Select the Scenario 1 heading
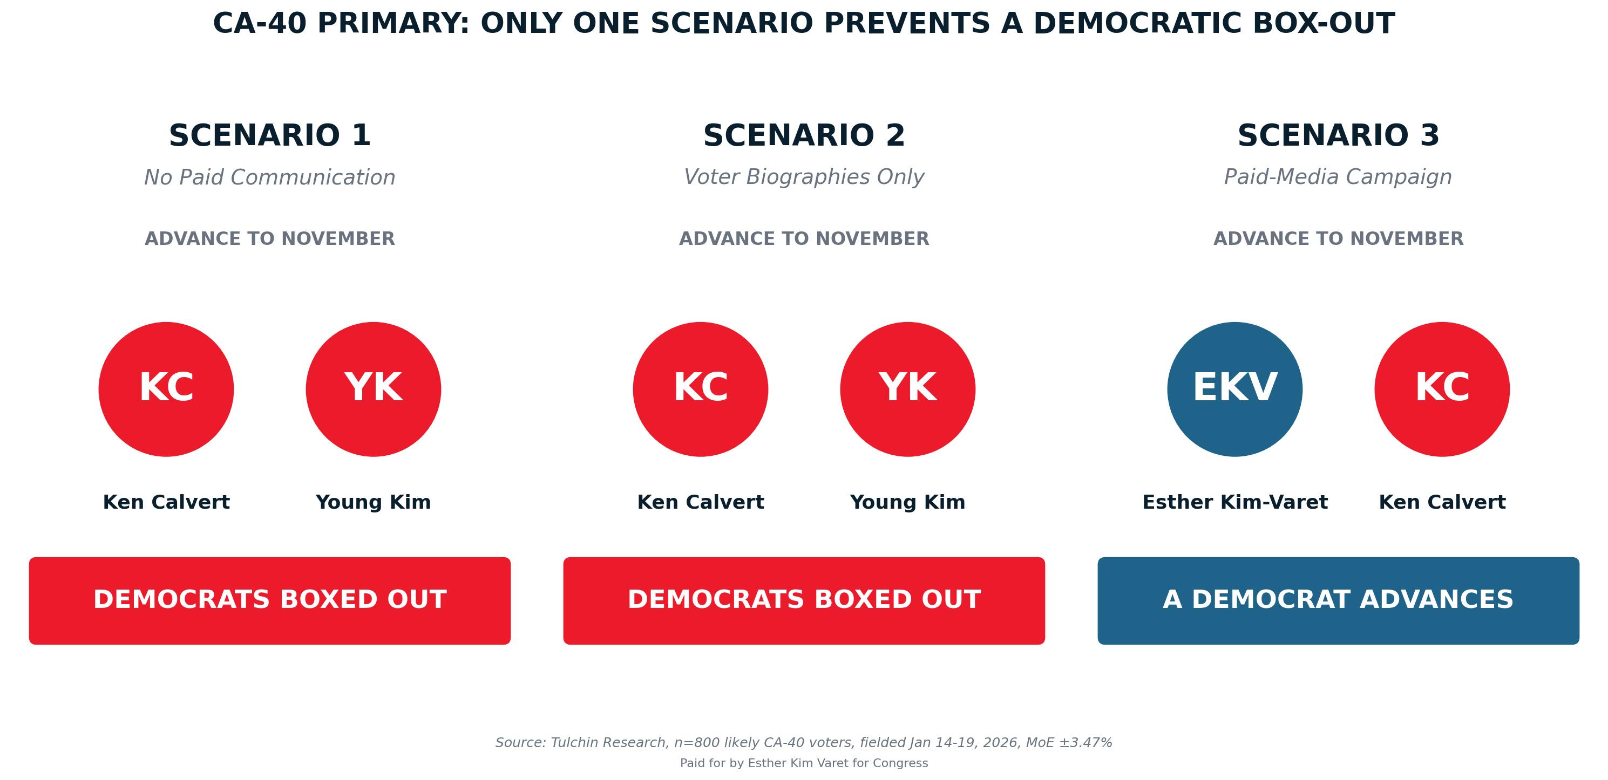The height and width of the screenshot is (780, 1608). 270,136
